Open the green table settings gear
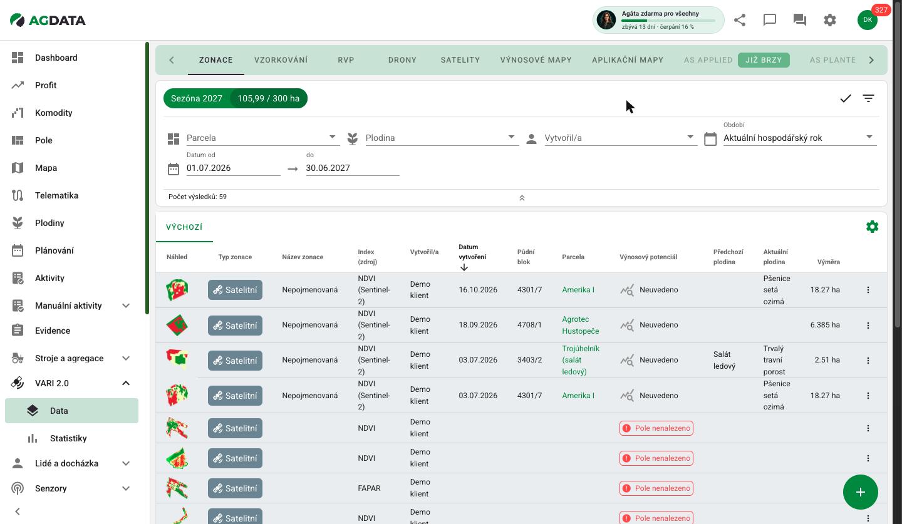The width and height of the screenshot is (902, 524). (872, 227)
